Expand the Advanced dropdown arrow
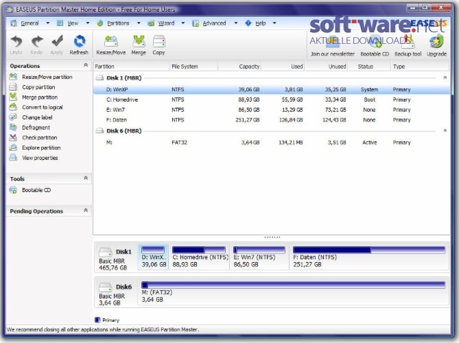Screen dimensions: 459x343 coord(236,23)
